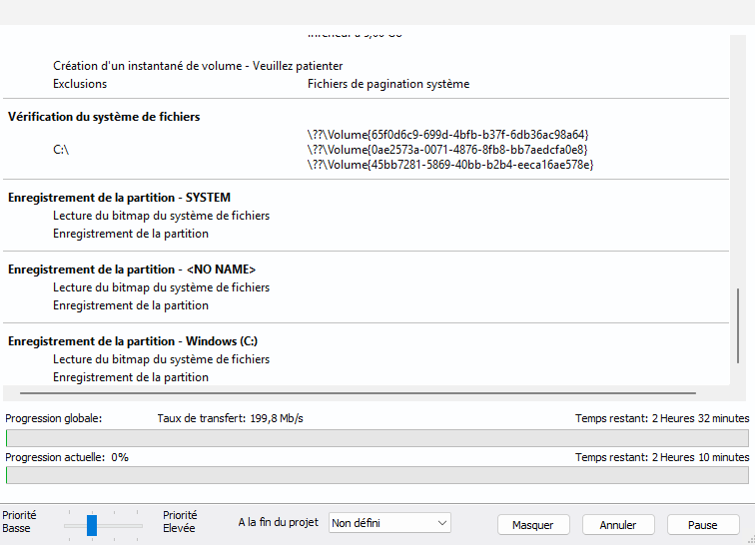Screen dimensions: 755x545
Task: Click the 'Création d'un instantané de volume' line
Action: (198, 66)
